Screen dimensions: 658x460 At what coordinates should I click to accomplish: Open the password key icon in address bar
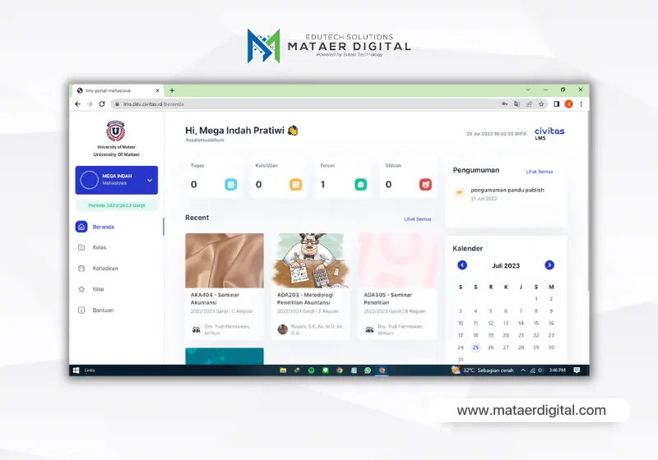pyautogui.click(x=505, y=103)
